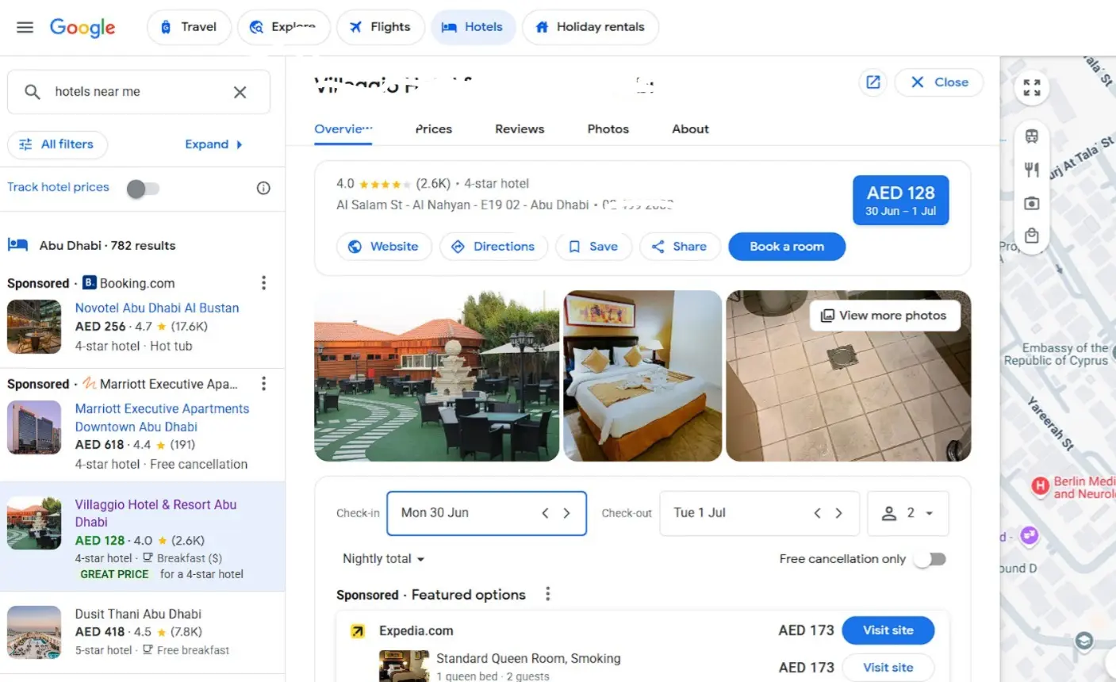This screenshot has width=1116, height=682.
Task: Open options menu for Booking.com sponsored listing
Action: tap(263, 283)
